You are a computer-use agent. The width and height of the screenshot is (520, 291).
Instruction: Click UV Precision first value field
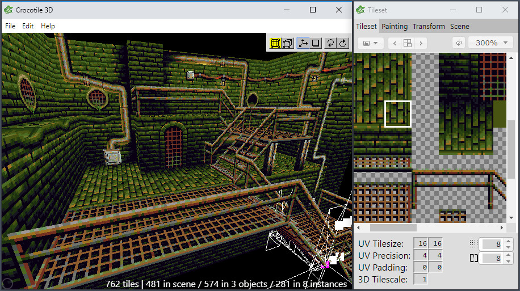421,255
